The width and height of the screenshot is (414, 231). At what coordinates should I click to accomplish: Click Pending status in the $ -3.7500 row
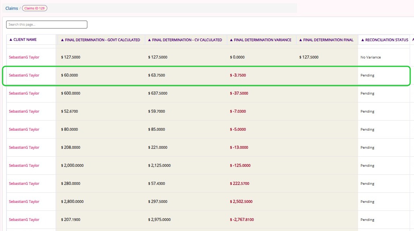pyautogui.click(x=367, y=75)
